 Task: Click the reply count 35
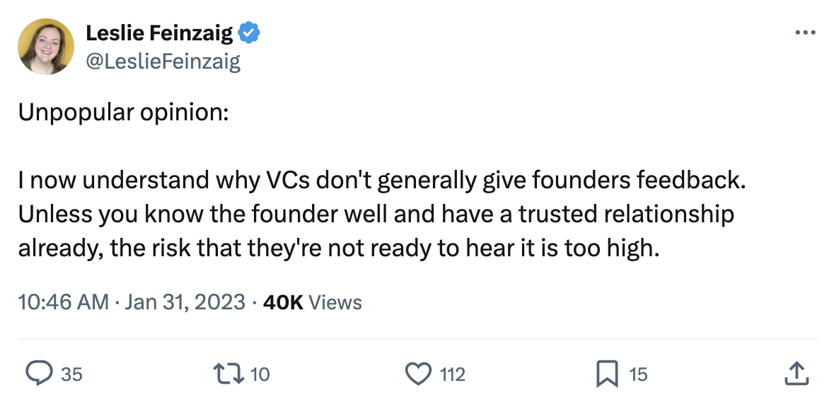pyautogui.click(x=71, y=374)
